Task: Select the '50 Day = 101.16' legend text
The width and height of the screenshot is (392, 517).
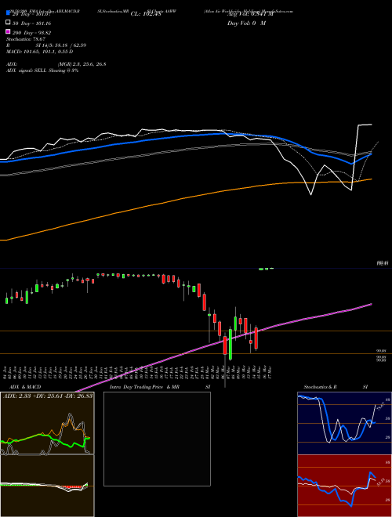Action: (x=31, y=23)
